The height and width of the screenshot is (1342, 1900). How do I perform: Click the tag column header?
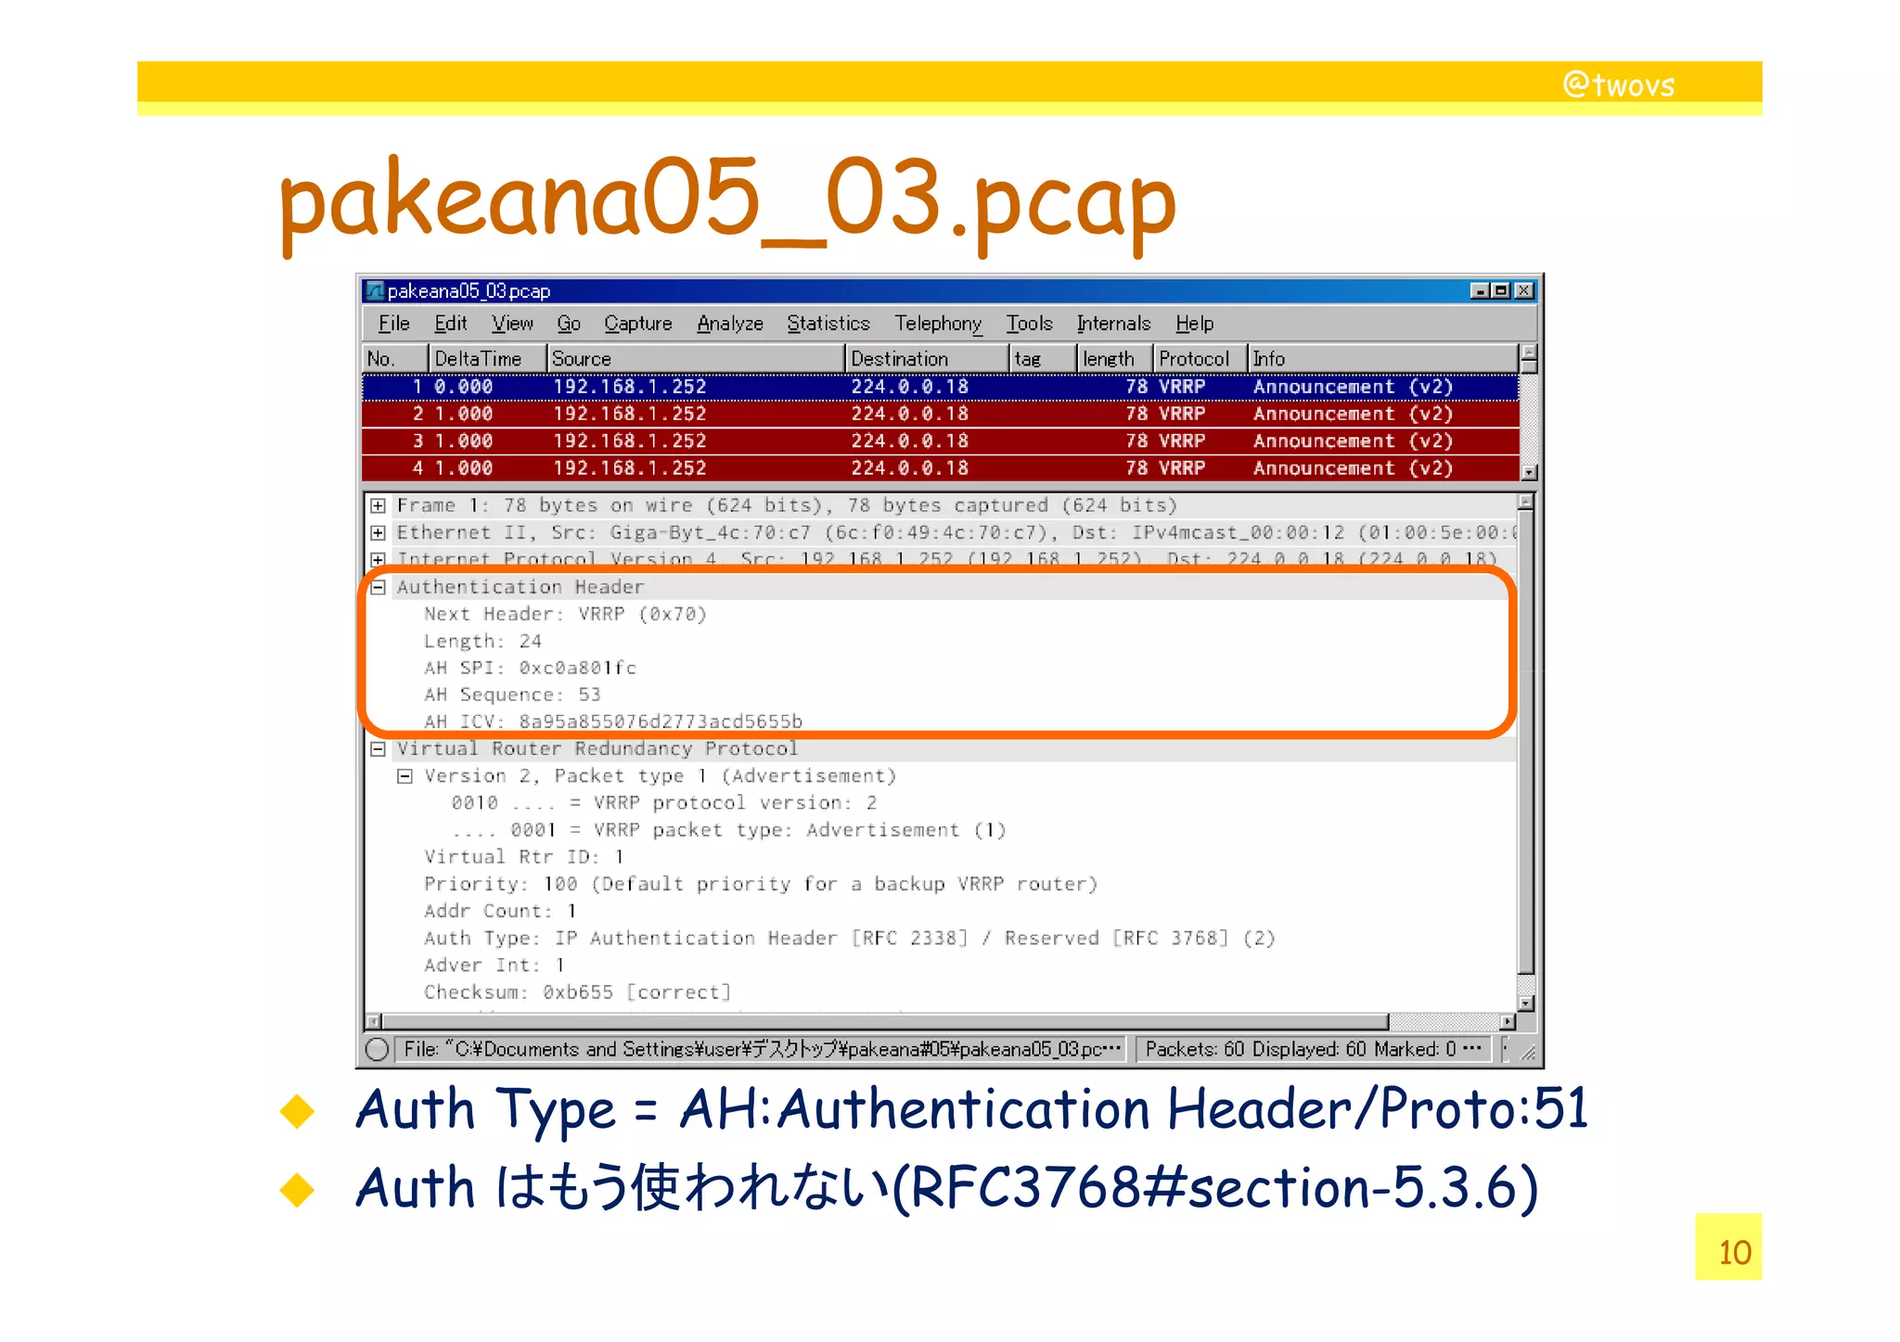tap(1043, 359)
